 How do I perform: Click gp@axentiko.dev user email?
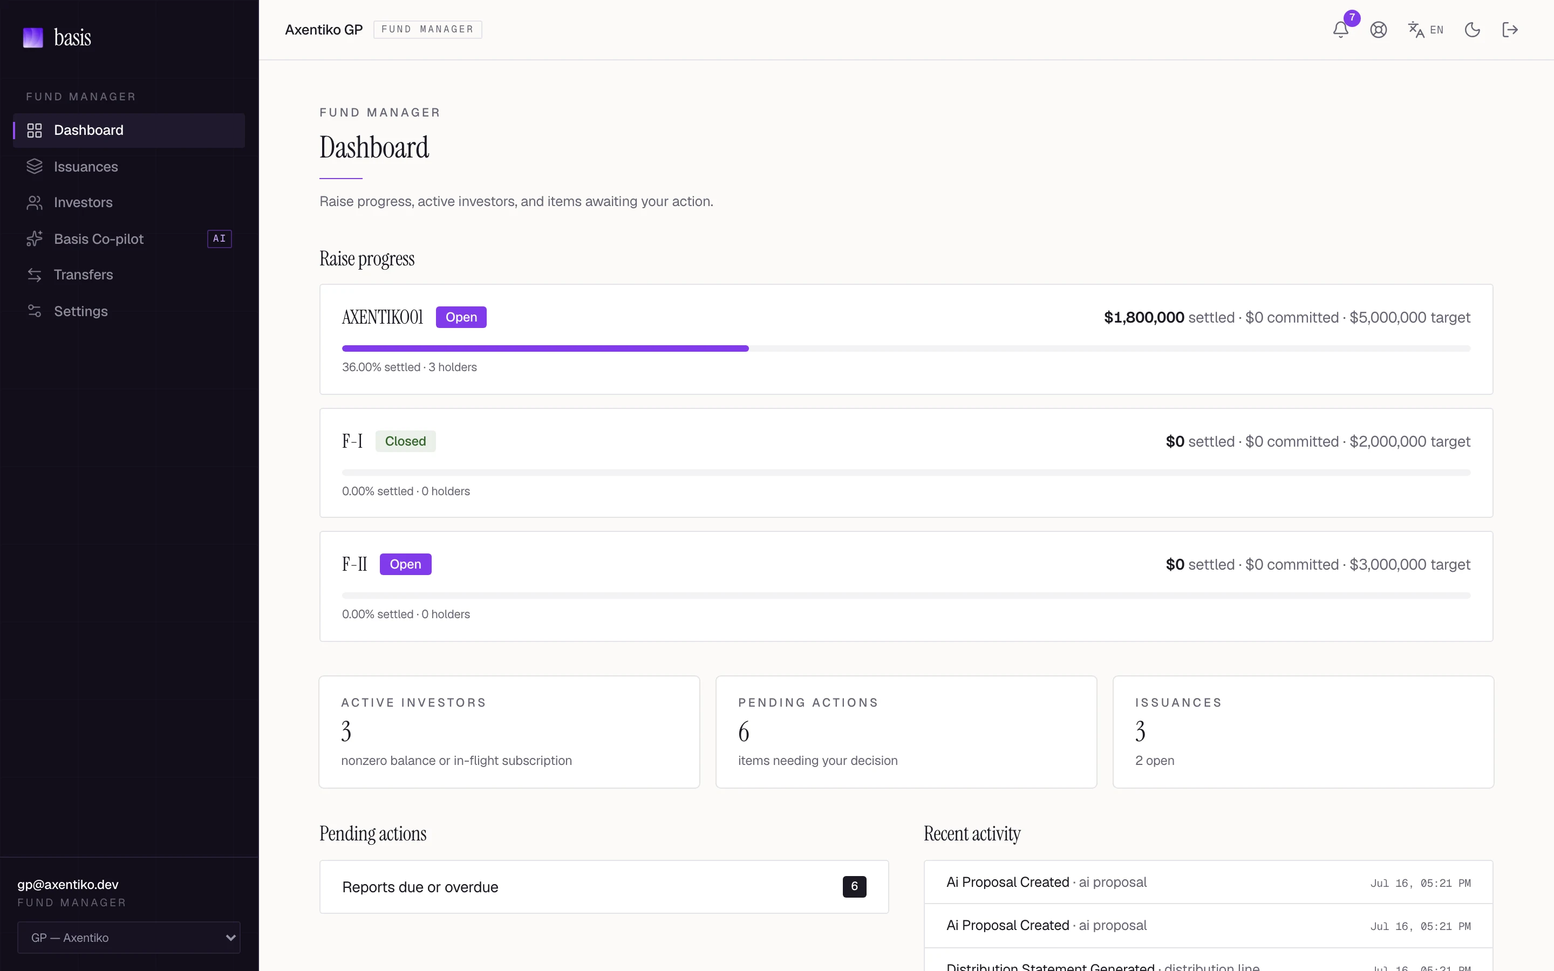coord(68,884)
